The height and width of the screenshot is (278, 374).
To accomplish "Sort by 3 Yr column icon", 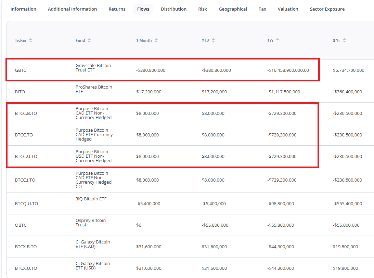I will click(344, 40).
